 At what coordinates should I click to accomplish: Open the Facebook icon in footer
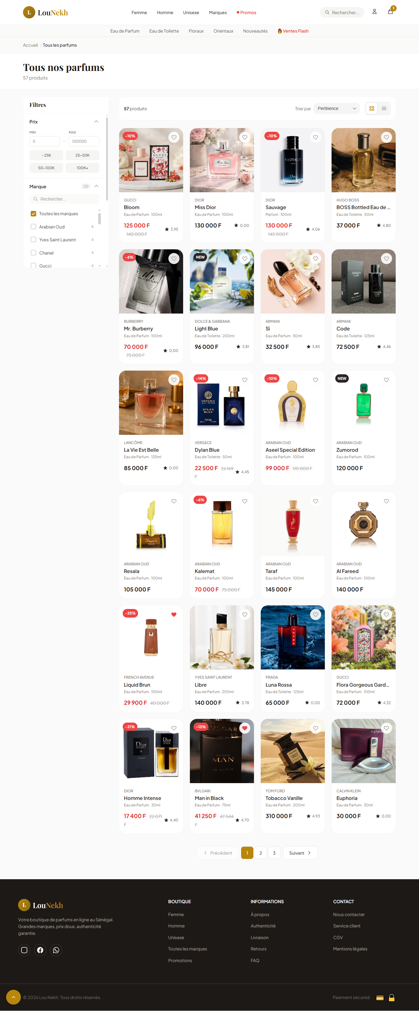pyautogui.click(x=40, y=950)
